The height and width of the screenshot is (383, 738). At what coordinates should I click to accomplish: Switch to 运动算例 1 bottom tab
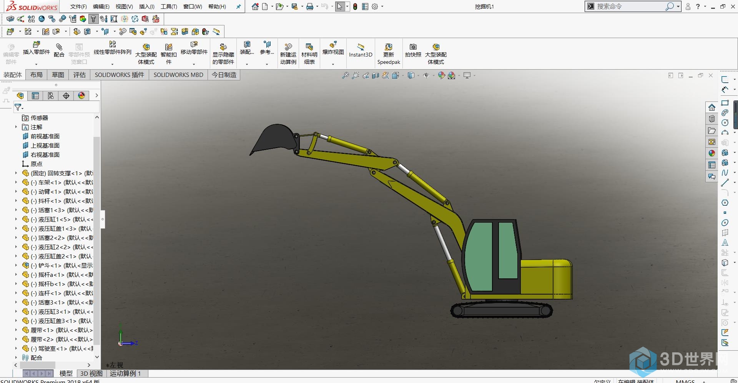[x=125, y=373]
